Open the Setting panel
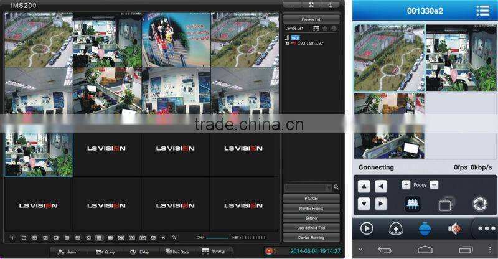This screenshot has height=259, width=498. (x=311, y=219)
